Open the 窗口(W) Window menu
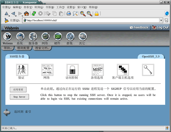 pyautogui.click(x=82, y=7)
